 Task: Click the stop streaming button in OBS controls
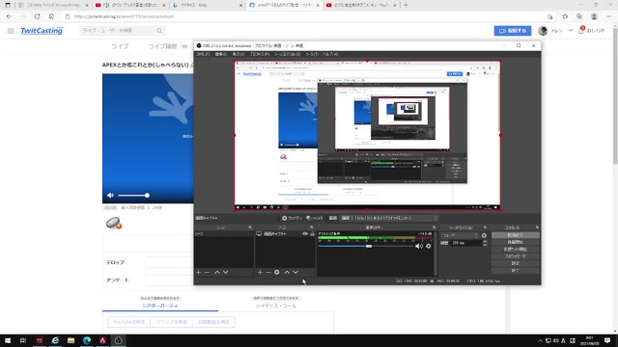click(515, 235)
